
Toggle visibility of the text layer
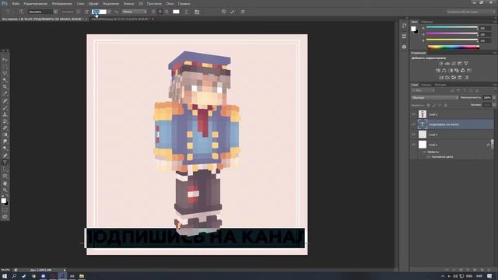pos(413,124)
